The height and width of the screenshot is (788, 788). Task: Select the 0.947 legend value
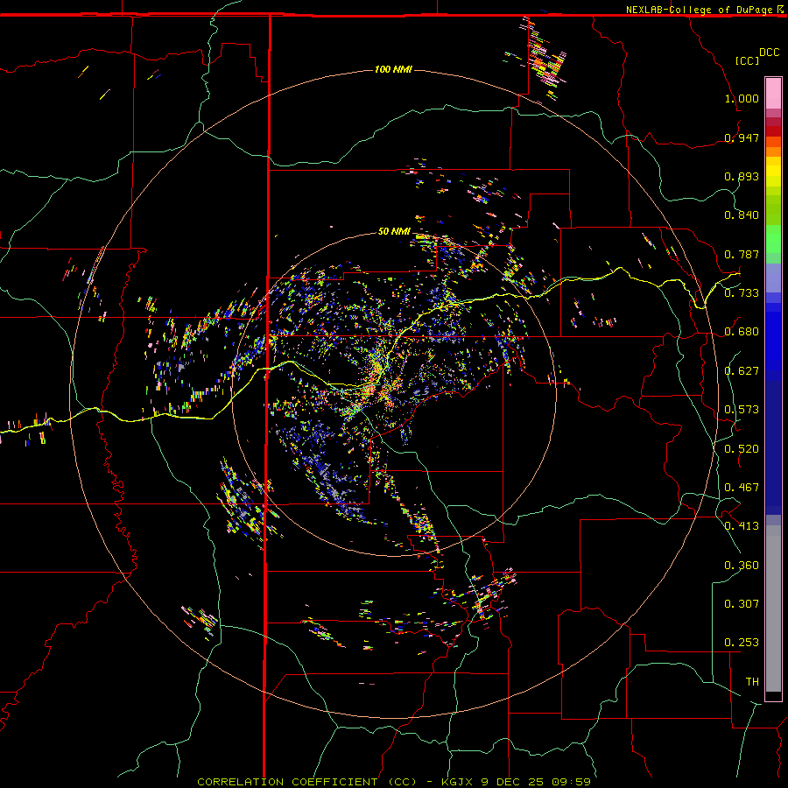coord(742,137)
